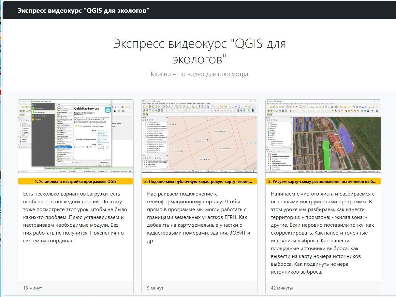
Task: Click the blue QMS logo in first thumbnail
Action: coord(108,110)
